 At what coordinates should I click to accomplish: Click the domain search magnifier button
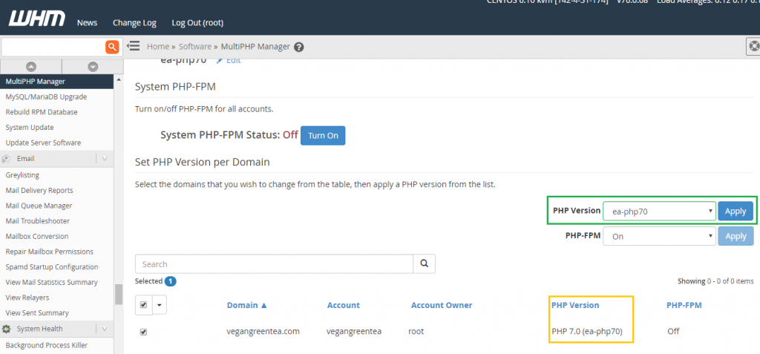[424, 263]
